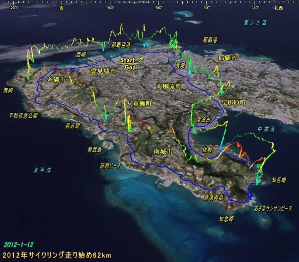Viewport: 299px width, 262px height.
Task: Click the 西 compass heading marker
Action: 61,8
